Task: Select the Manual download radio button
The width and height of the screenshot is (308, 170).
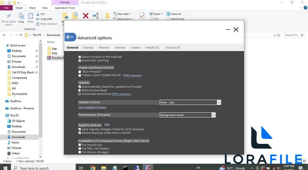Action: [x=80, y=90]
